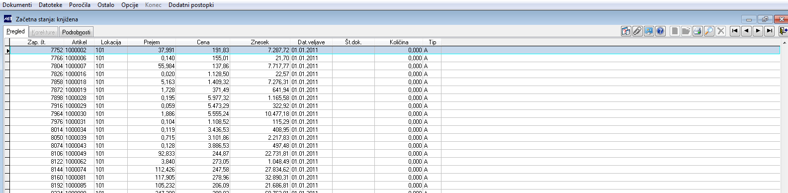Minimize the Začetna stanja window

click(x=749, y=19)
